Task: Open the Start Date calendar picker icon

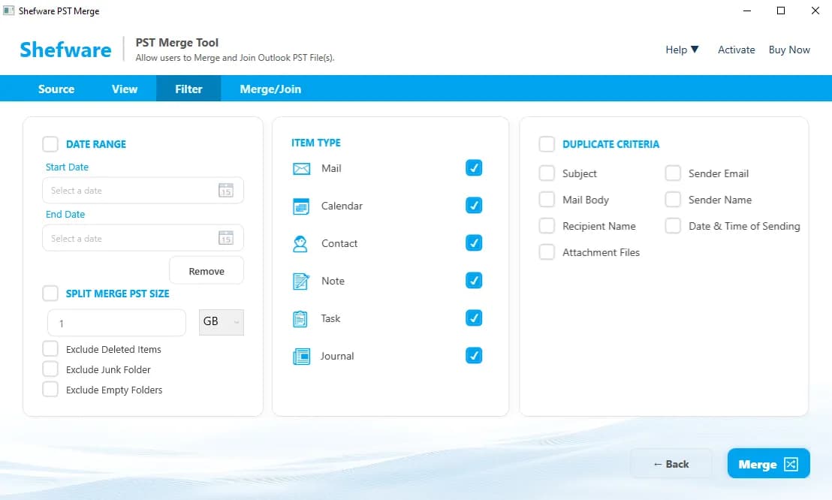Action: tap(226, 190)
